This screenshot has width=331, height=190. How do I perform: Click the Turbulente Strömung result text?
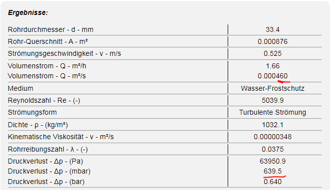click(x=273, y=112)
